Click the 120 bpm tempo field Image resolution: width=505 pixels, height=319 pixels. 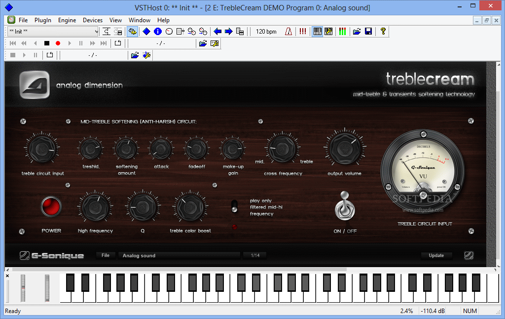click(266, 31)
